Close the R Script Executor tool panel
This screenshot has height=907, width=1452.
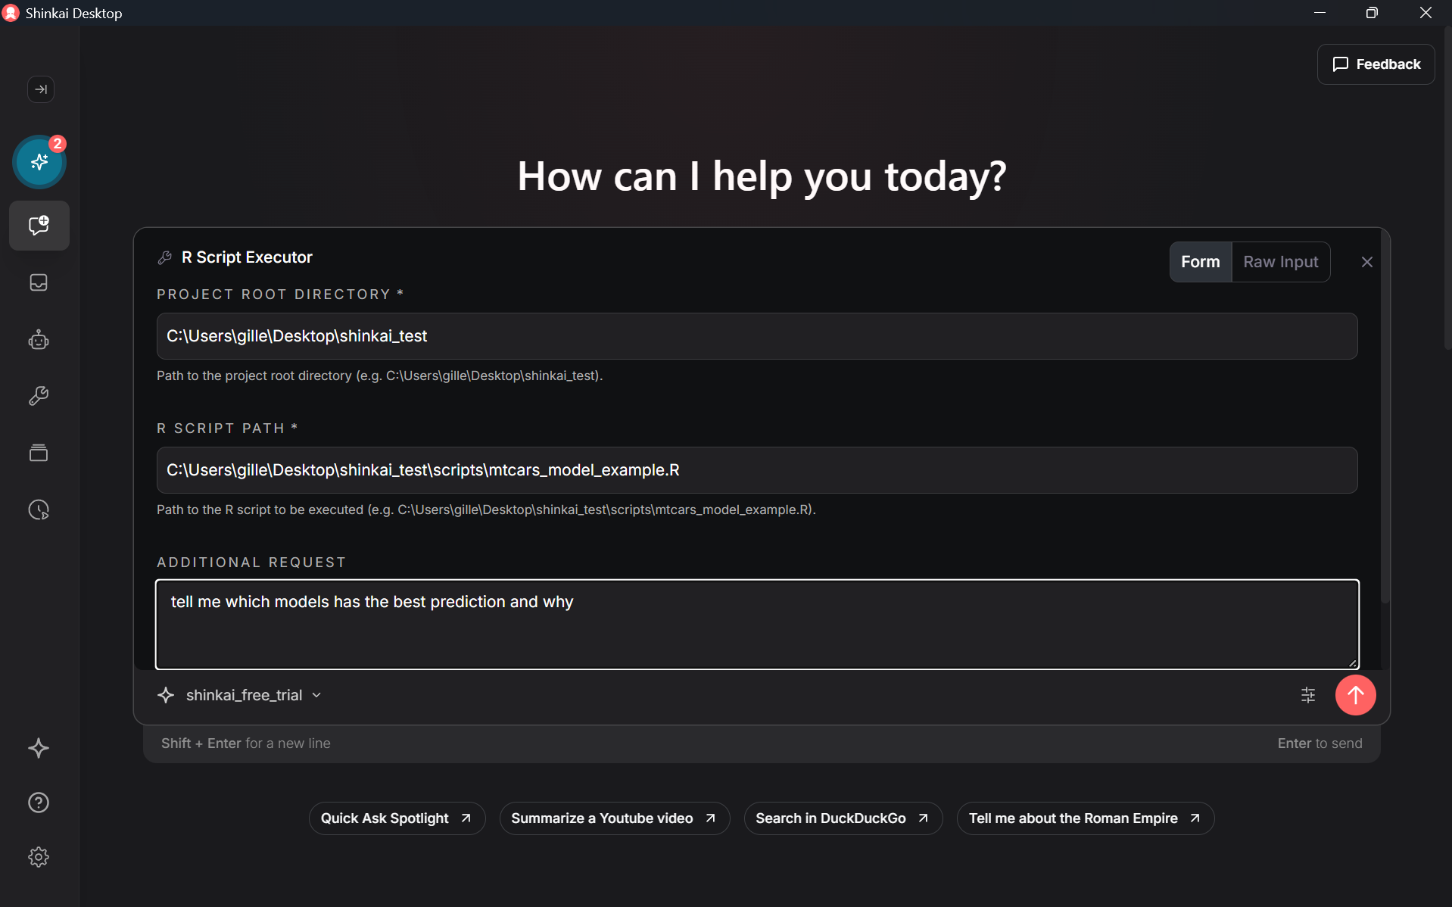point(1366,262)
